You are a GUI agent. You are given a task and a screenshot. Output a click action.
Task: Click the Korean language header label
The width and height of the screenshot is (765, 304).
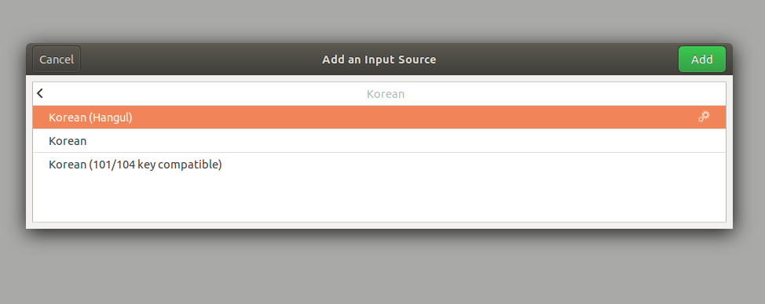coord(386,94)
